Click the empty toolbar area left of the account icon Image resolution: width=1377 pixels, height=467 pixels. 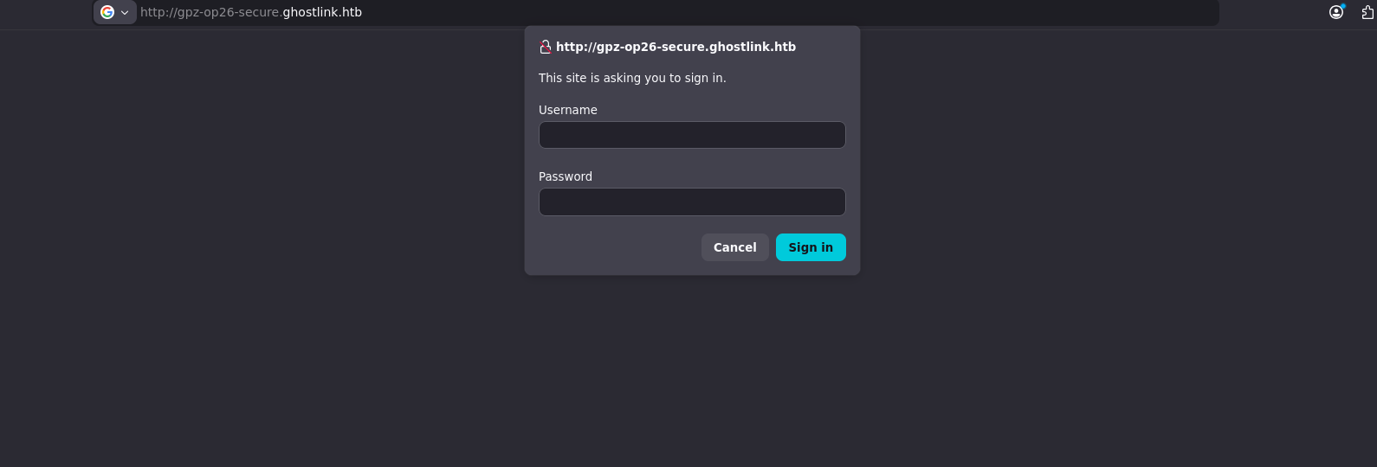tap(1273, 12)
